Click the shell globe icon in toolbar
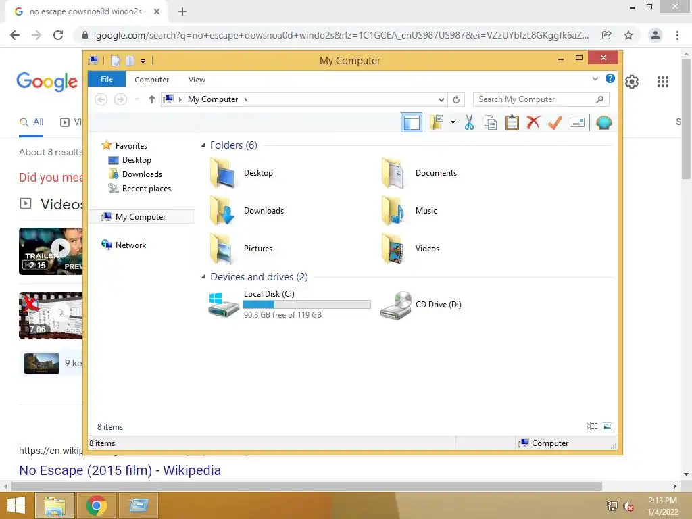Screen dimensions: 692x519 tap(603, 122)
